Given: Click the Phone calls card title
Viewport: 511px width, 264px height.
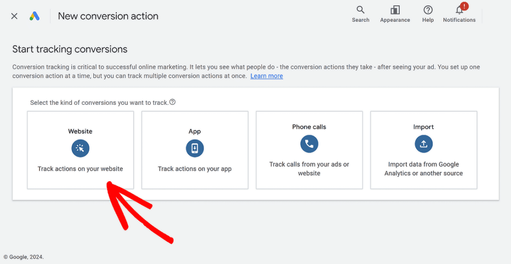Looking at the screenshot, I should (309, 127).
